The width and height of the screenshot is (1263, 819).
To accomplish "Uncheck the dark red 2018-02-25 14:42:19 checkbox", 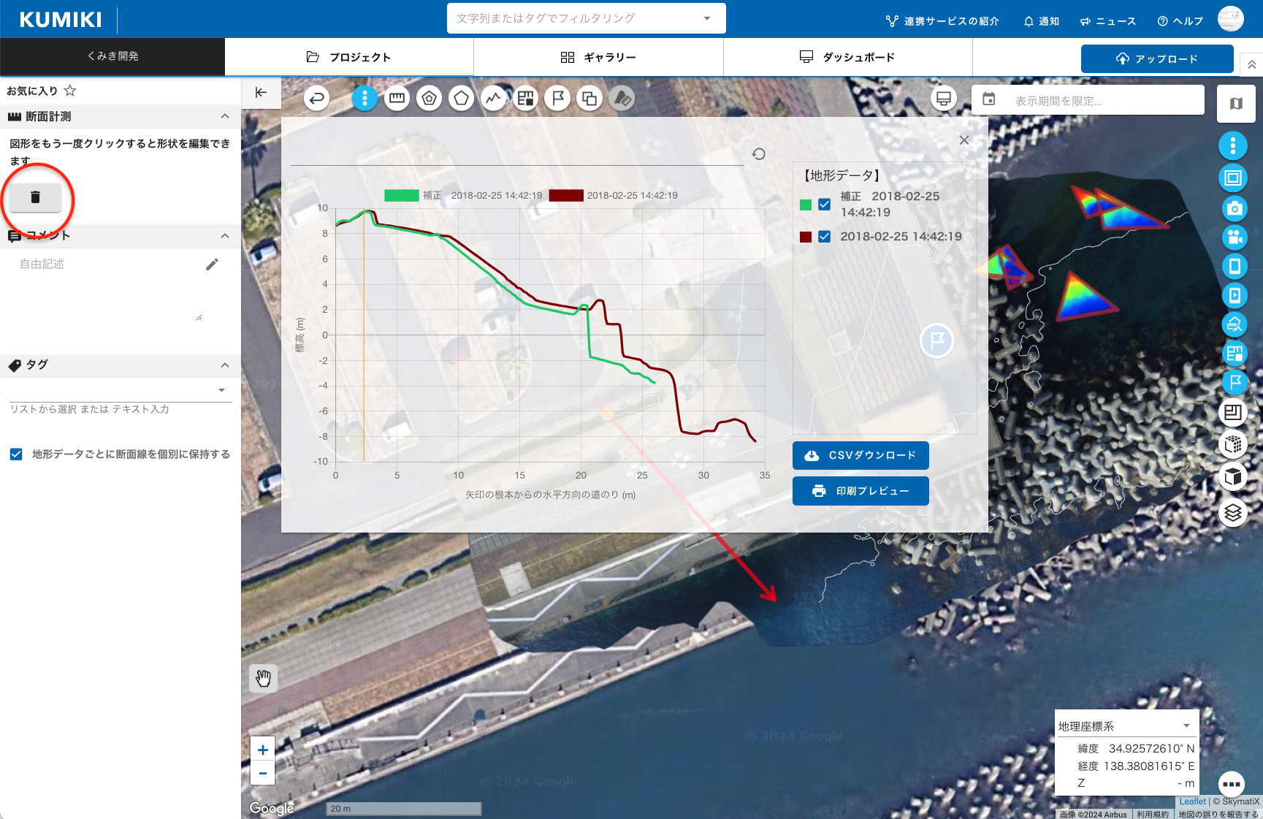I will pos(824,237).
